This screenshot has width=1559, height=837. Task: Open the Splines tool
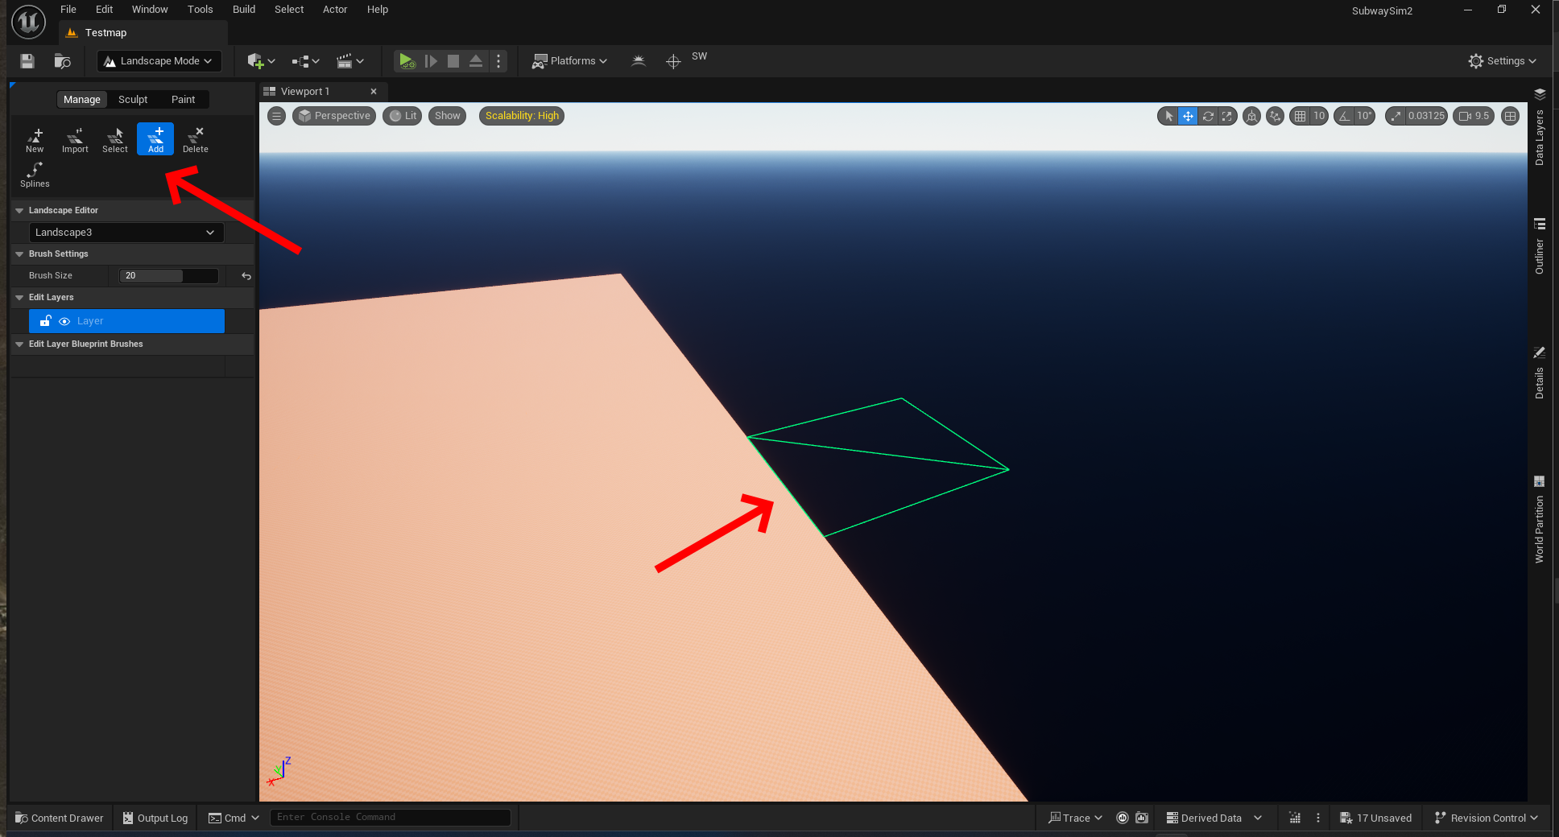[x=35, y=174]
